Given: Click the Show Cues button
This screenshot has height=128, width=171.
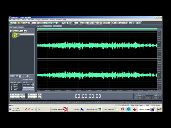Looking at the screenshot, I should [28, 87].
